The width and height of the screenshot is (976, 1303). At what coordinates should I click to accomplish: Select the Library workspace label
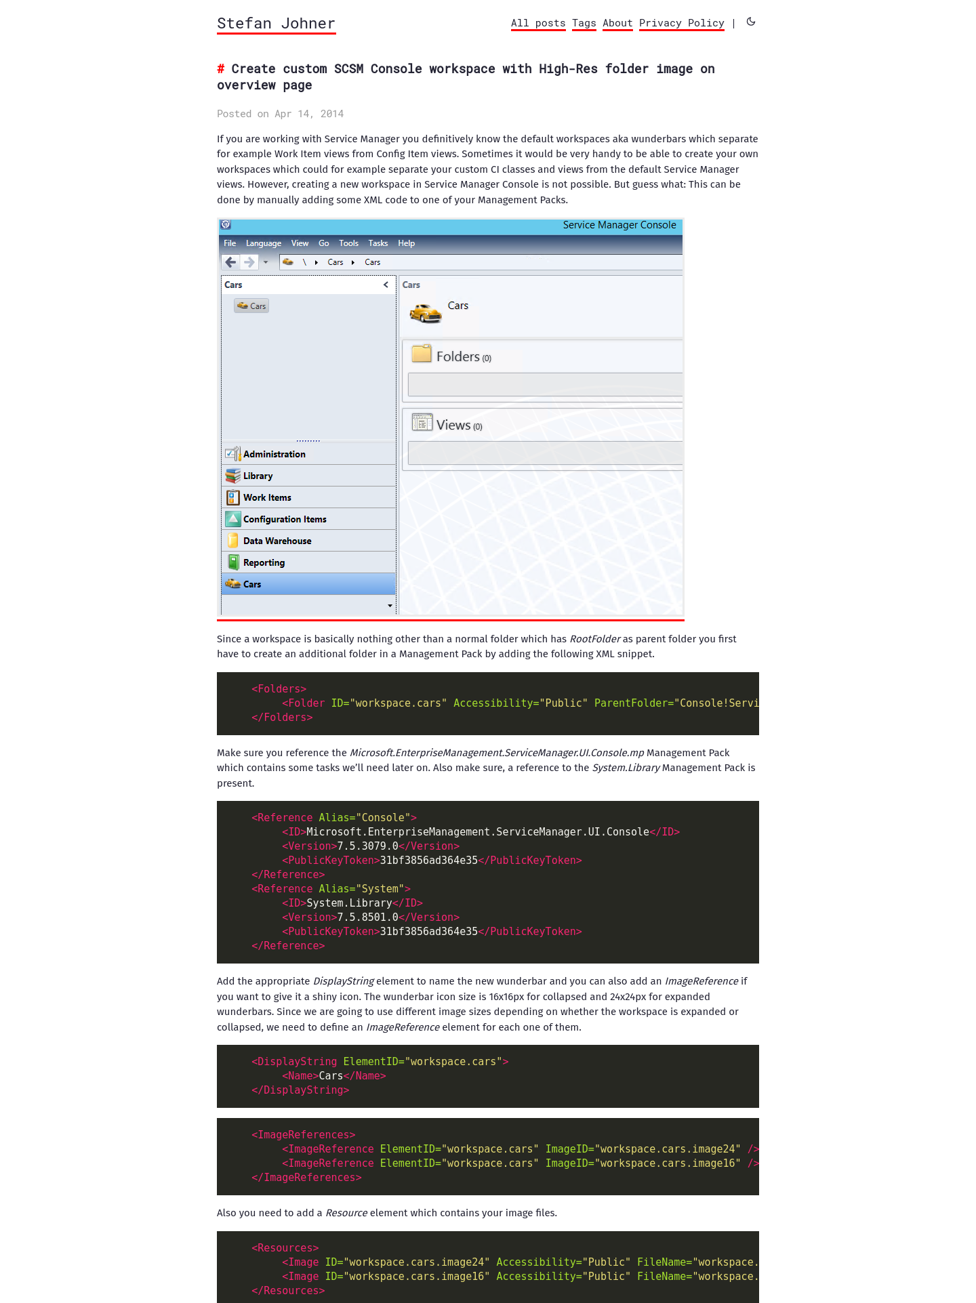pyautogui.click(x=258, y=476)
